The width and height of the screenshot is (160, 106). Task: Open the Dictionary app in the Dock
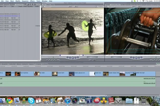[111, 100]
